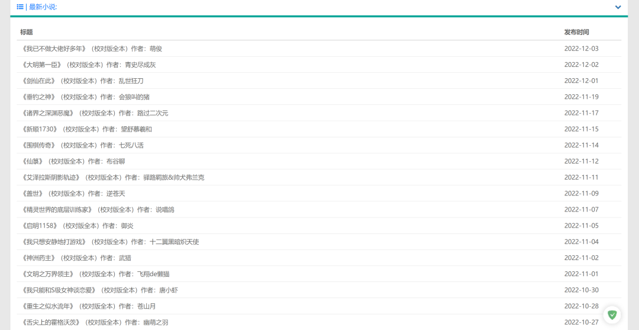This screenshot has height=330, width=639.
Task: Open novel 《艾泽拉斯阴影轨迹》
Action: (x=112, y=177)
